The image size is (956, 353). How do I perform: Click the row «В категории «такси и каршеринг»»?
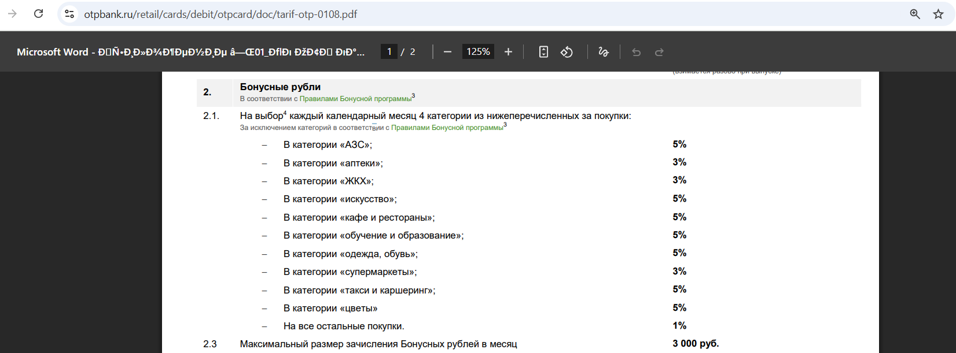[359, 290]
